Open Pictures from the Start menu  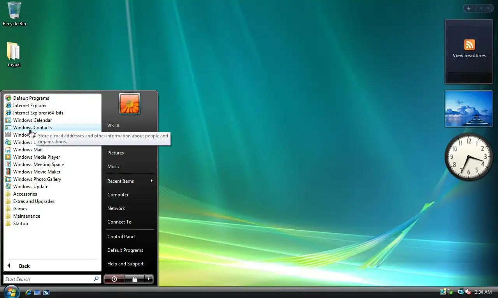(116, 153)
